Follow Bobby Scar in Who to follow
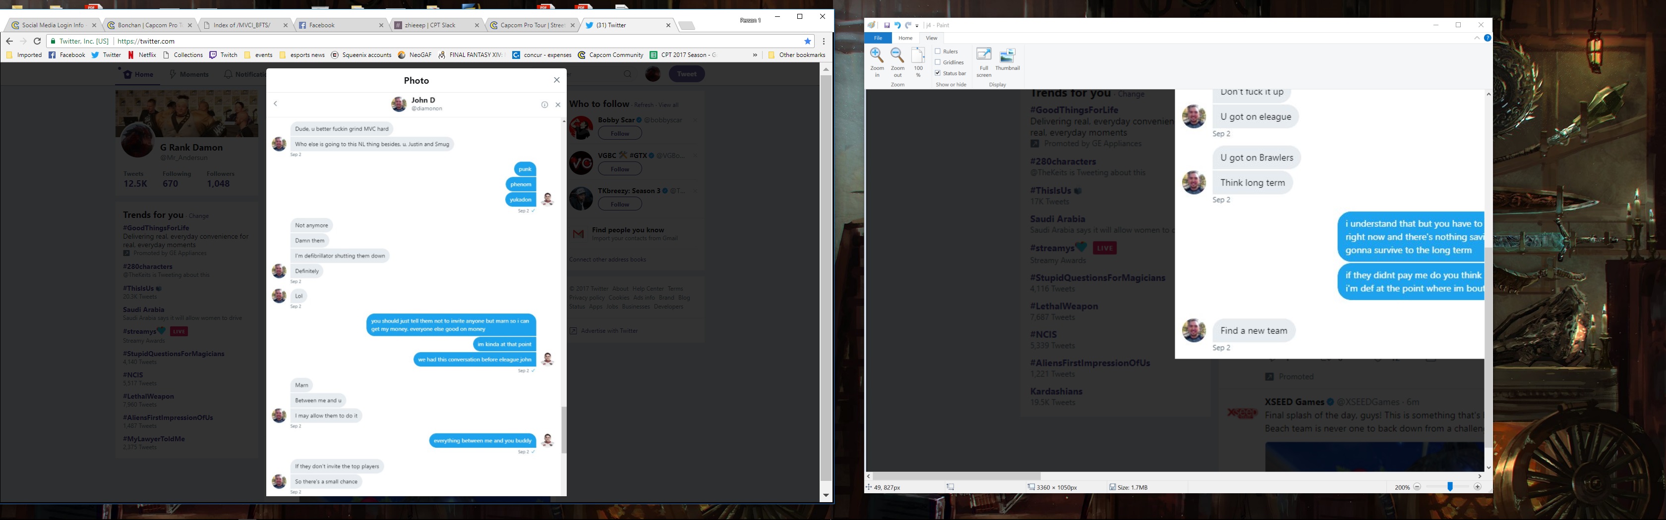The width and height of the screenshot is (1666, 520). click(x=620, y=133)
